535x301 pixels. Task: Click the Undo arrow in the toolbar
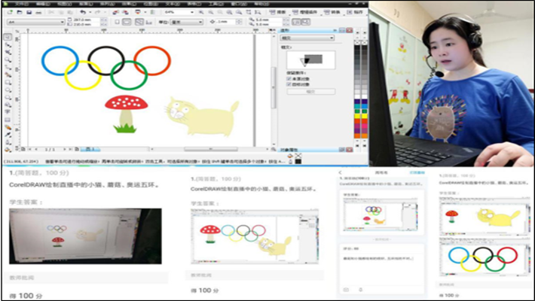coord(84,13)
